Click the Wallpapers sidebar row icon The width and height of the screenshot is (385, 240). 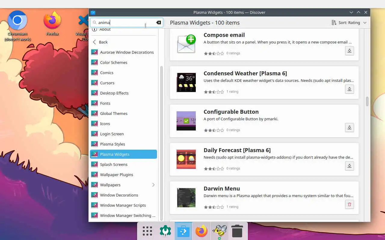(94, 185)
